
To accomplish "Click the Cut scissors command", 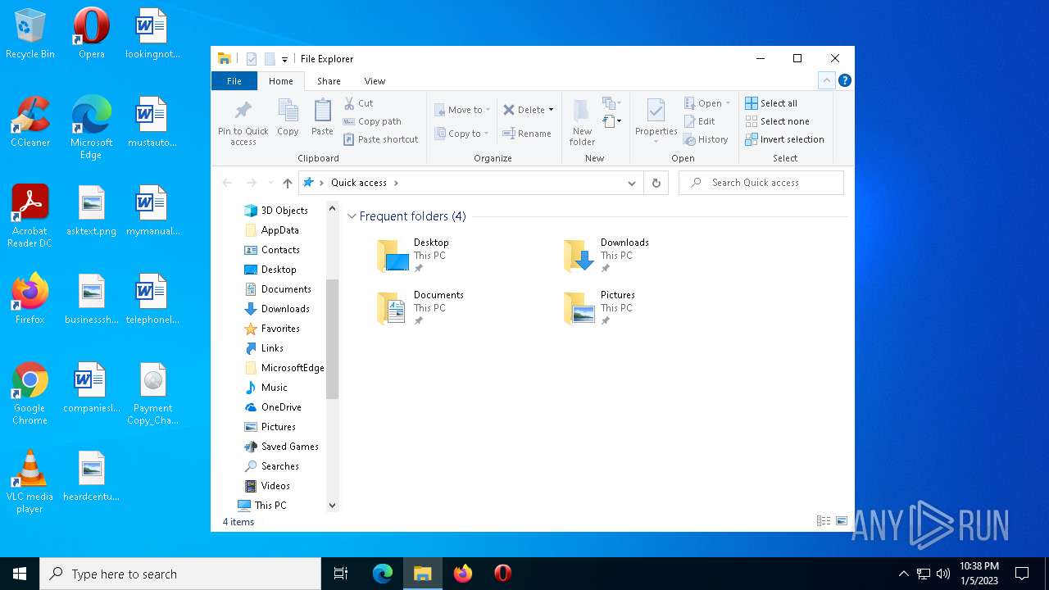I will (x=358, y=103).
